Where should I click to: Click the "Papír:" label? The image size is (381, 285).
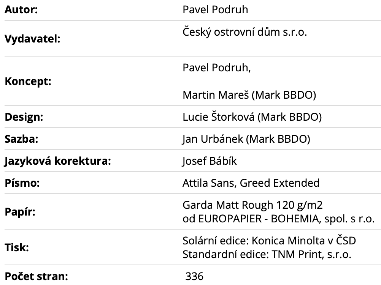click(x=20, y=211)
